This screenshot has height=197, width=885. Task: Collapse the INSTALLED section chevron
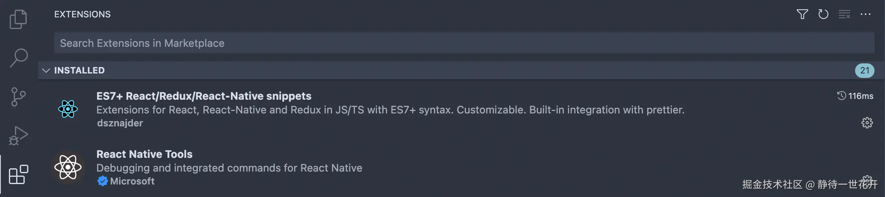click(46, 71)
